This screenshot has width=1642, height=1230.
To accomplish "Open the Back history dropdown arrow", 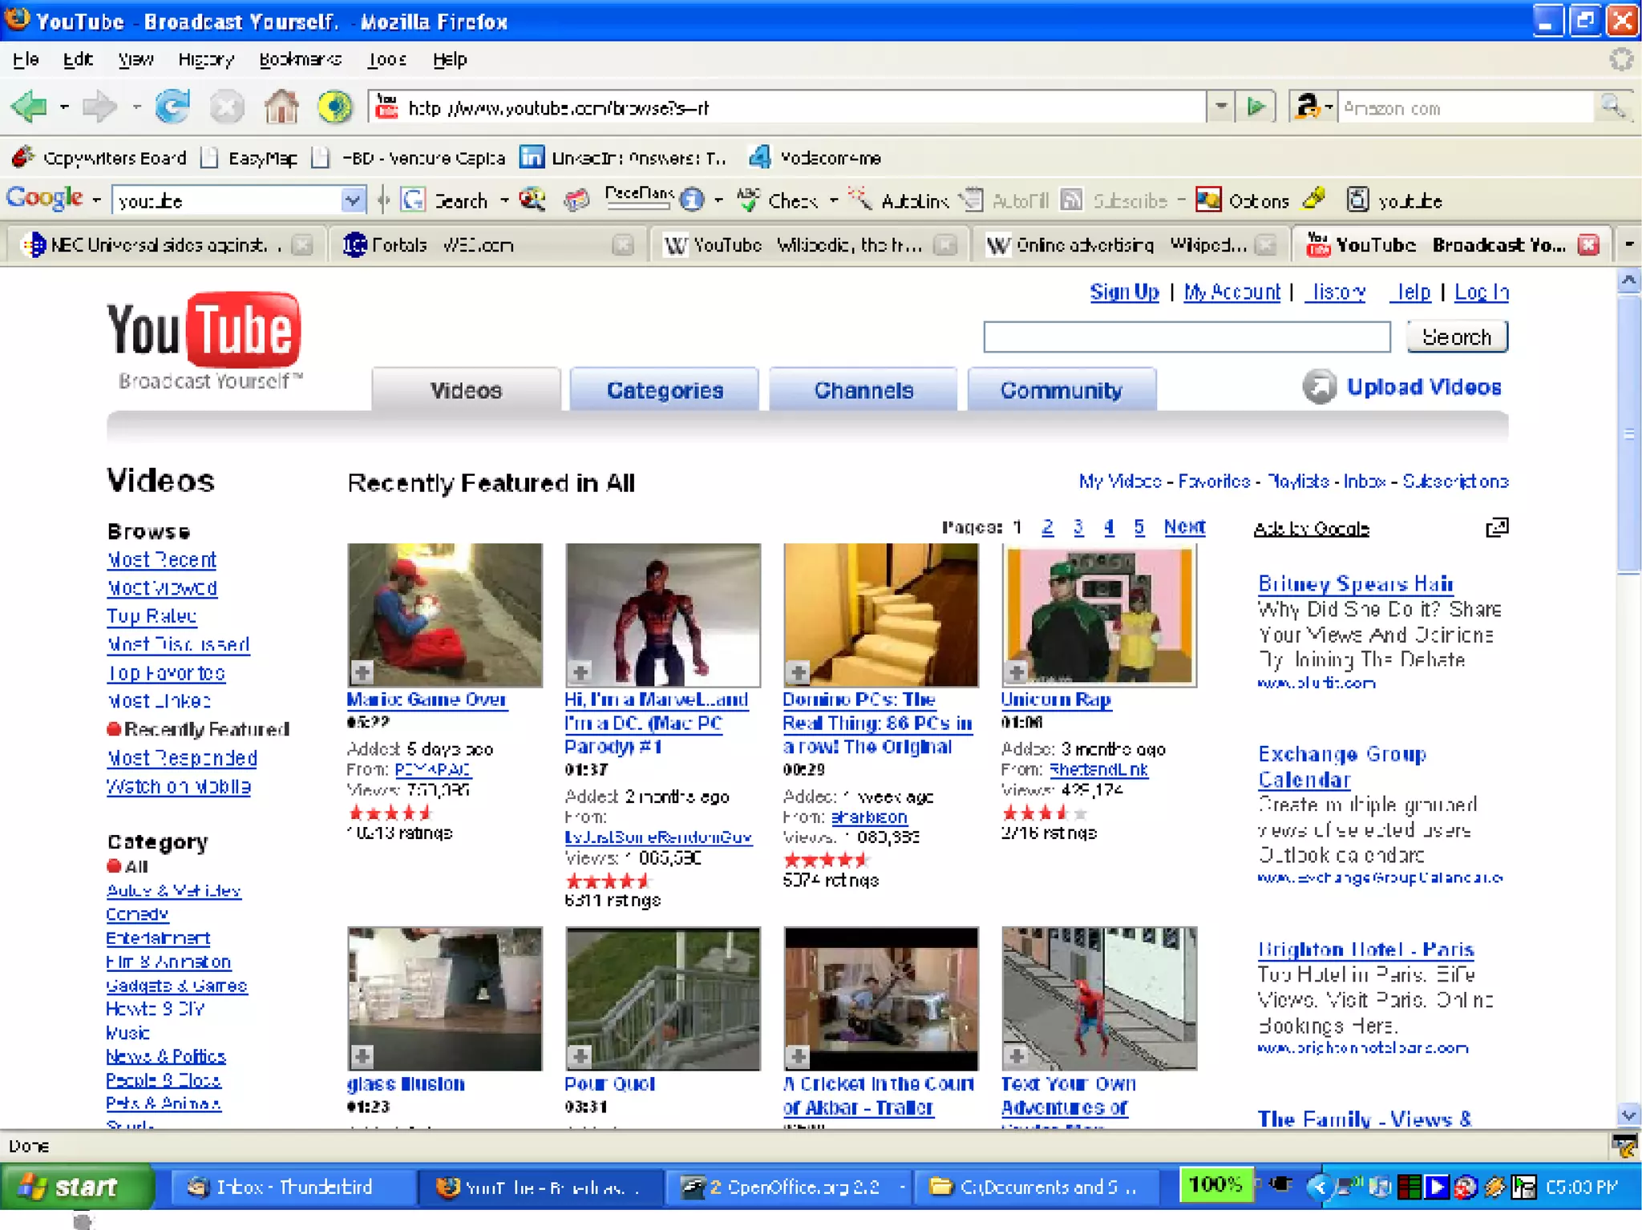I will [x=64, y=107].
